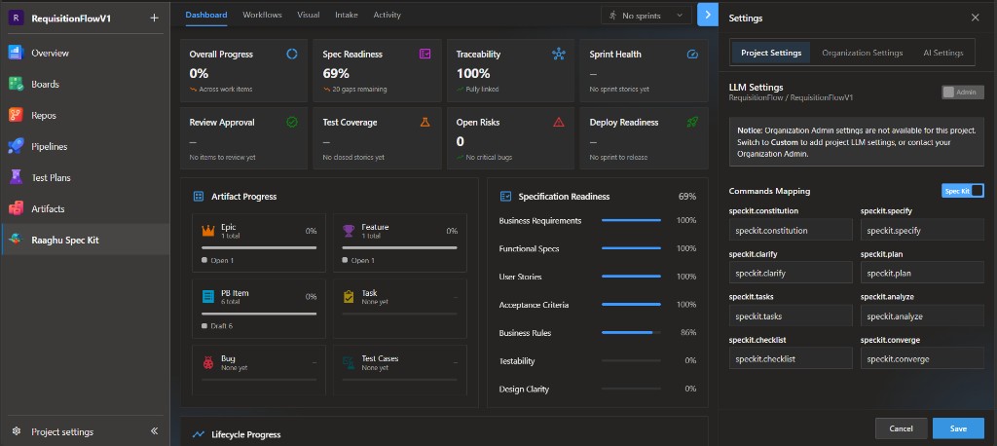This screenshot has height=446, width=997.
Task: Click Deploy Readiness rocket icon
Action: (692, 122)
